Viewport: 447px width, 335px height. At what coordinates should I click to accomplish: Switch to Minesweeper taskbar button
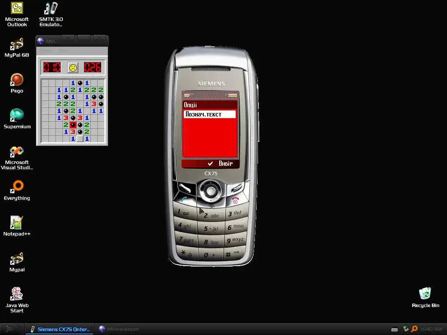pos(119,329)
